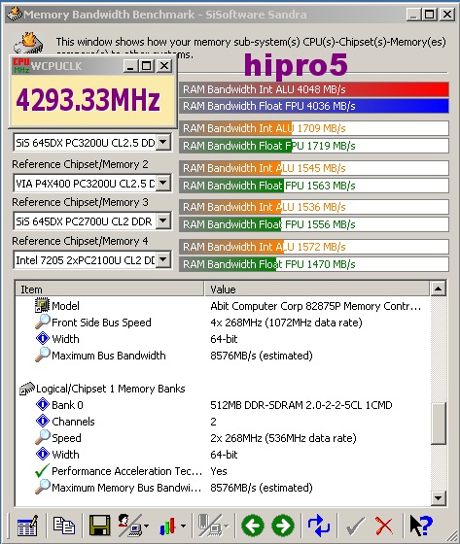460x544 pixels.
Task: Click the Logical/Chipset Memory Banks module icon
Action: pos(27,389)
